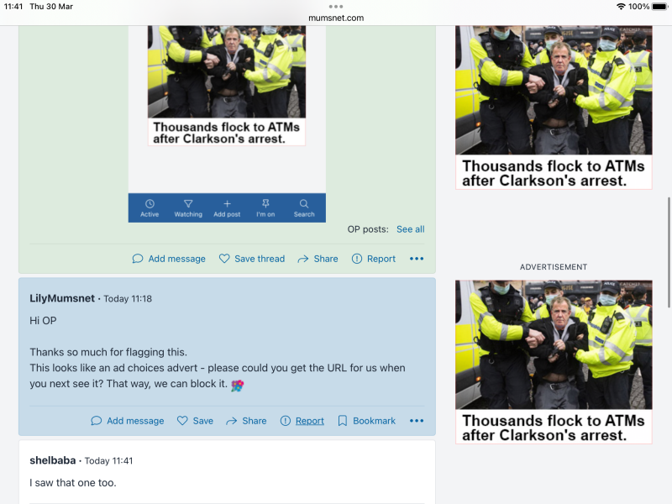The image size is (672, 504).
Task: Expand more options on OP post
Action: (417, 259)
